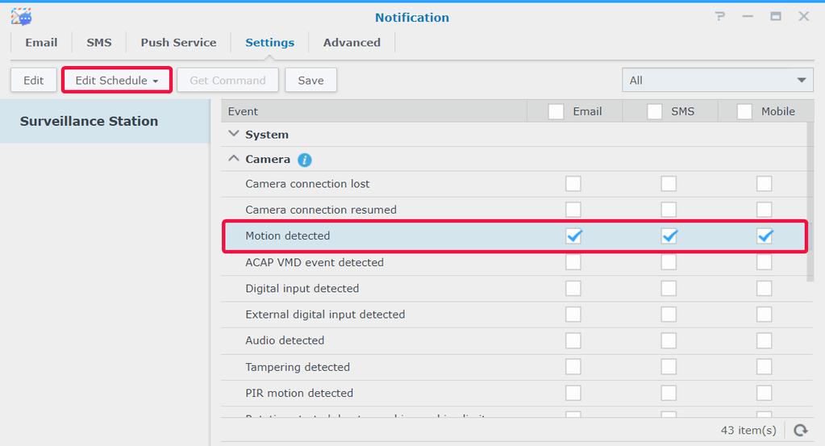The image size is (825, 446).
Task: Enable Mobile for Digital input detected
Action: coord(764,288)
